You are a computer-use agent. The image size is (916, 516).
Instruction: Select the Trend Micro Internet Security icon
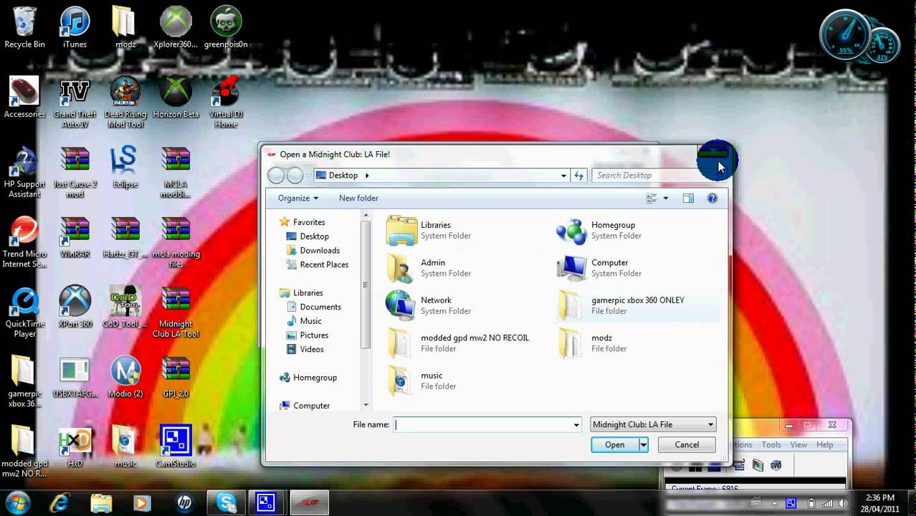point(24,242)
